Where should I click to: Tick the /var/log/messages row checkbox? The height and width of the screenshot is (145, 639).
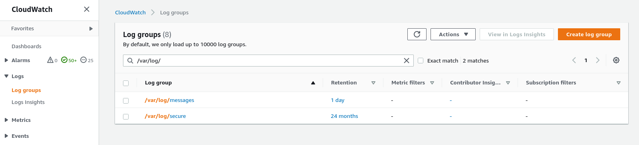[126, 101]
